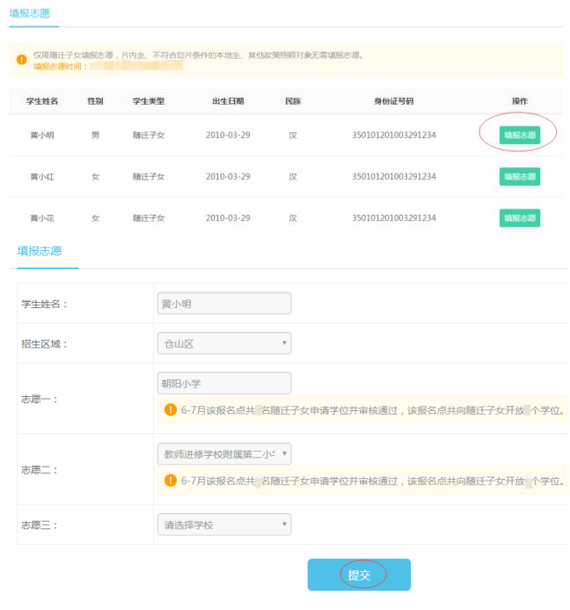The image size is (570, 610).
Task: Click the 出生日期 column header
Action: (x=228, y=101)
